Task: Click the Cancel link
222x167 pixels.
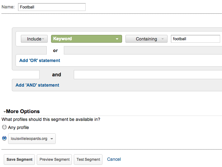Action: point(114,159)
